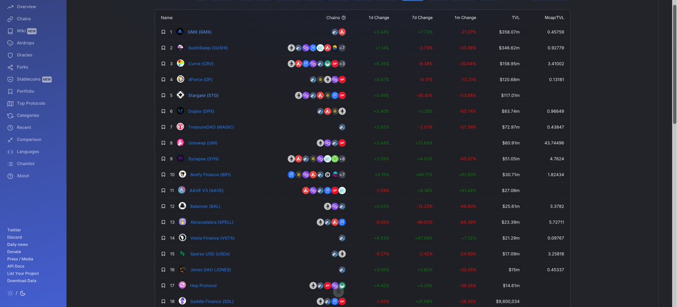Click the Synapse protocol logo
Screen dimensions: 677x307
click(181, 159)
